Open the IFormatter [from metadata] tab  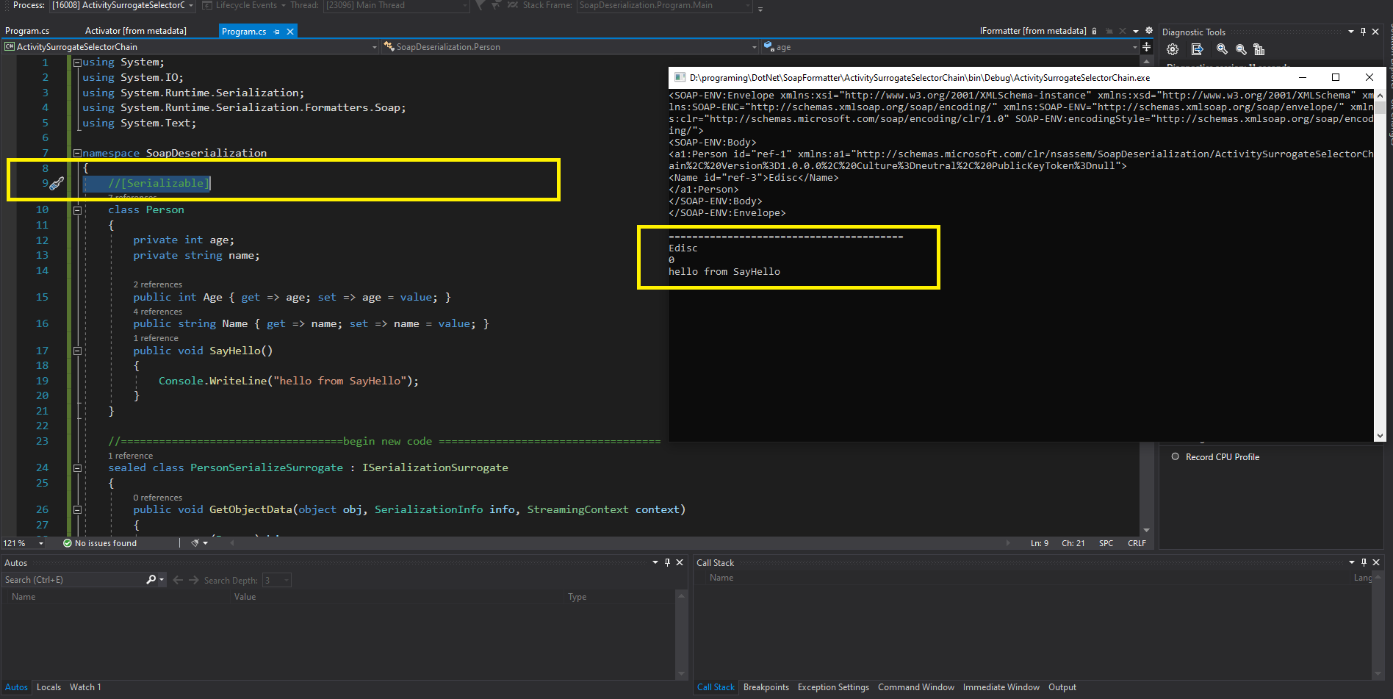(x=1033, y=31)
